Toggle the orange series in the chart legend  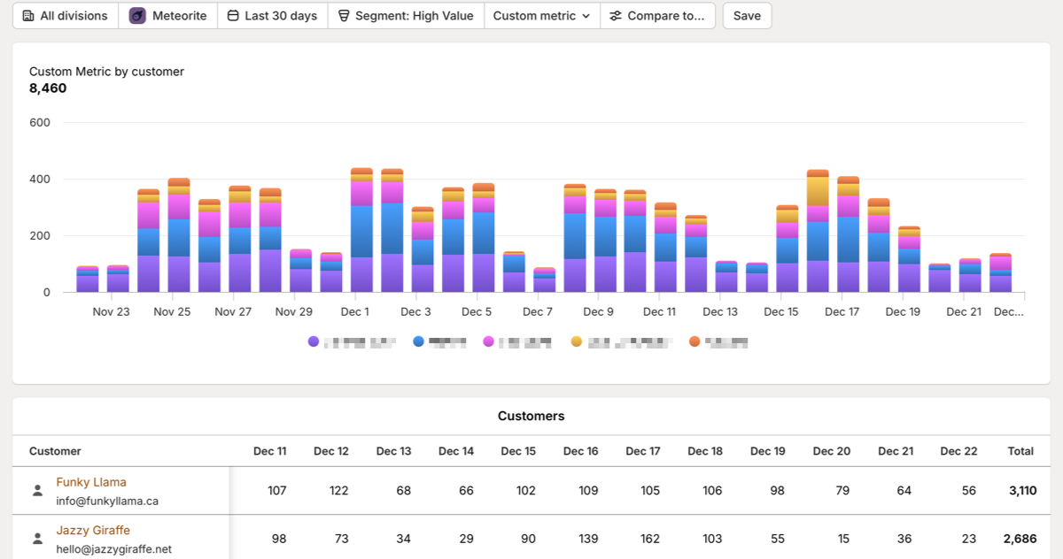(x=694, y=341)
